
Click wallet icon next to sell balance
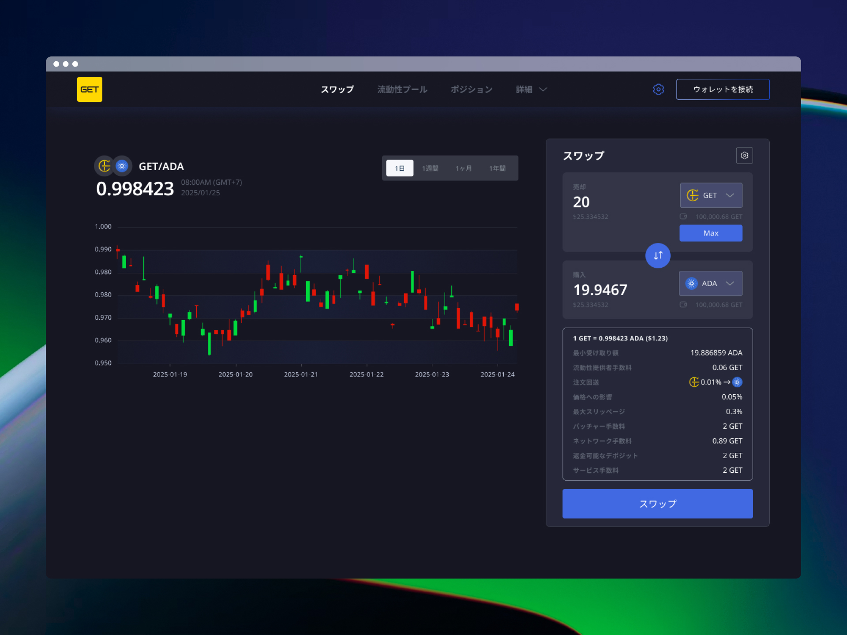[x=683, y=217]
